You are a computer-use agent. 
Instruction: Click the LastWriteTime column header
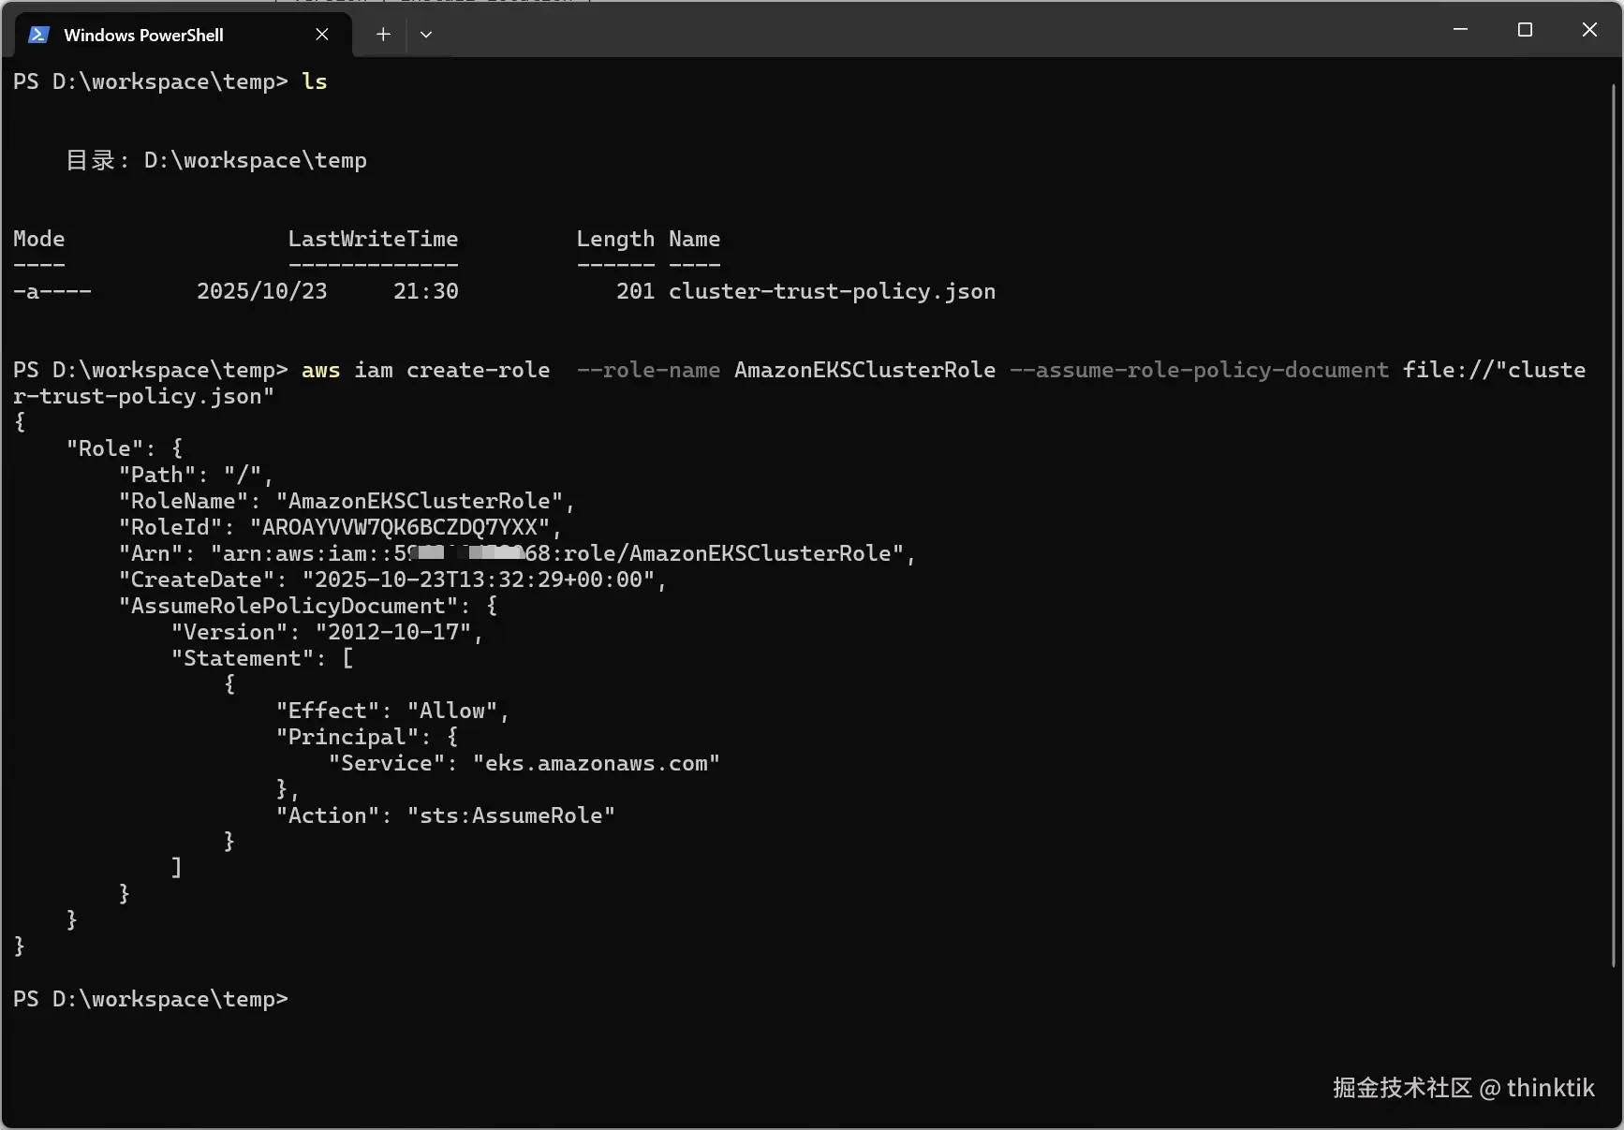[x=373, y=240]
